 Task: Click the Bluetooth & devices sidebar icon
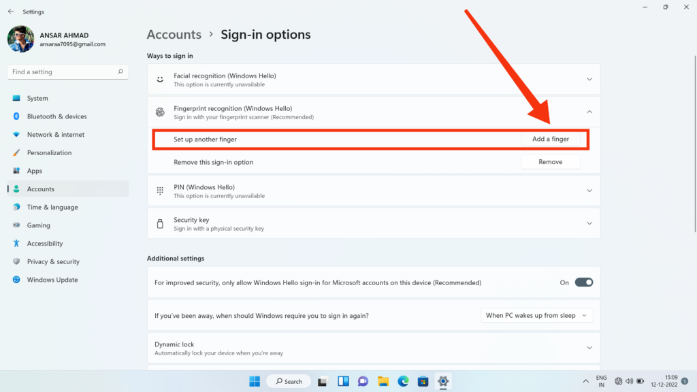[x=16, y=116]
